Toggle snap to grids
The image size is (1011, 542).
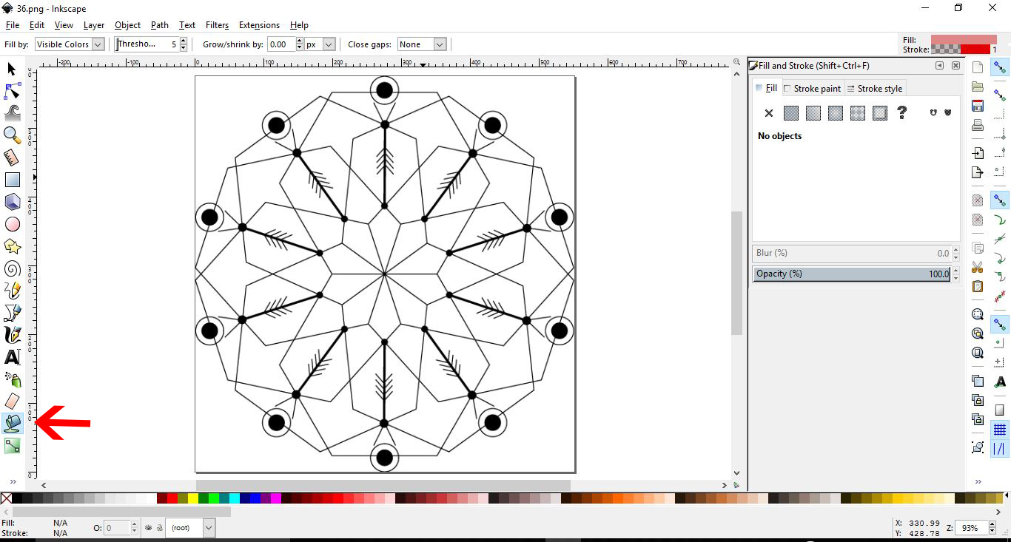tap(1000, 430)
